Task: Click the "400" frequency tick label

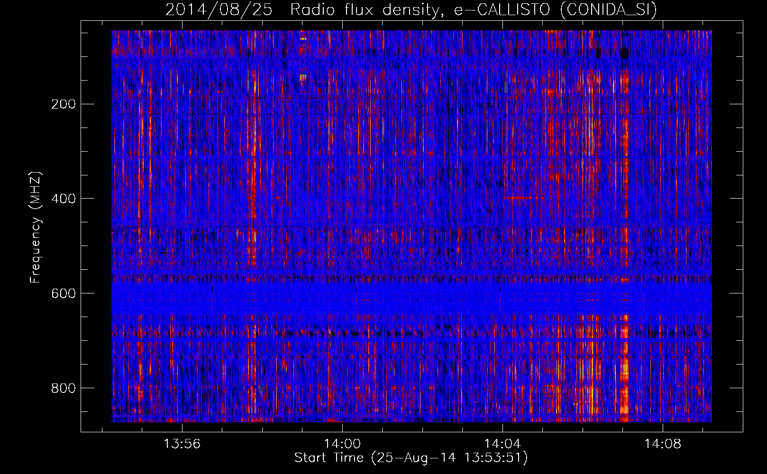Action: tap(64, 199)
